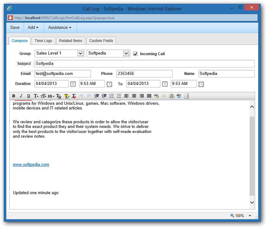Click the To time 9:53 AM field
This screenshot has height=228, width=267.
point(184,84)
